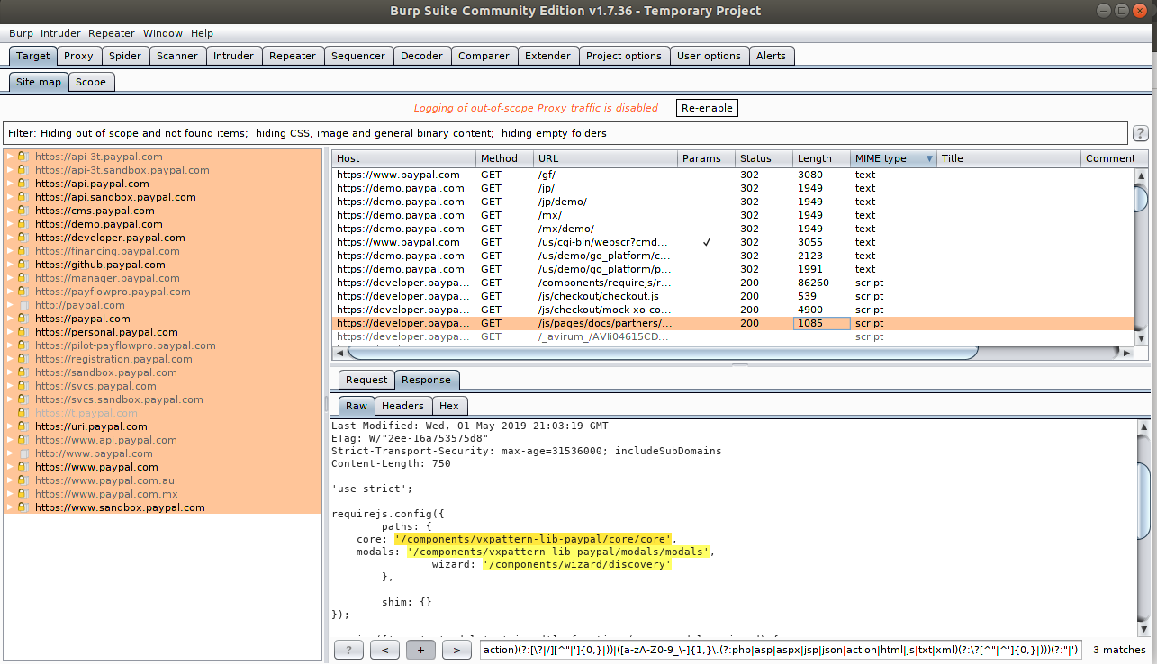Click page icon beside http://paypal.com
The image size is (1157, 664).
tap(23, 305)
